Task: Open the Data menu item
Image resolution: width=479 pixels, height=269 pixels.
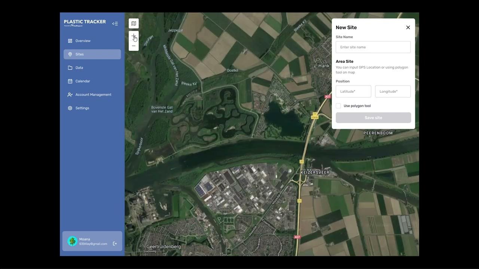Action: [x=92, y=68]
